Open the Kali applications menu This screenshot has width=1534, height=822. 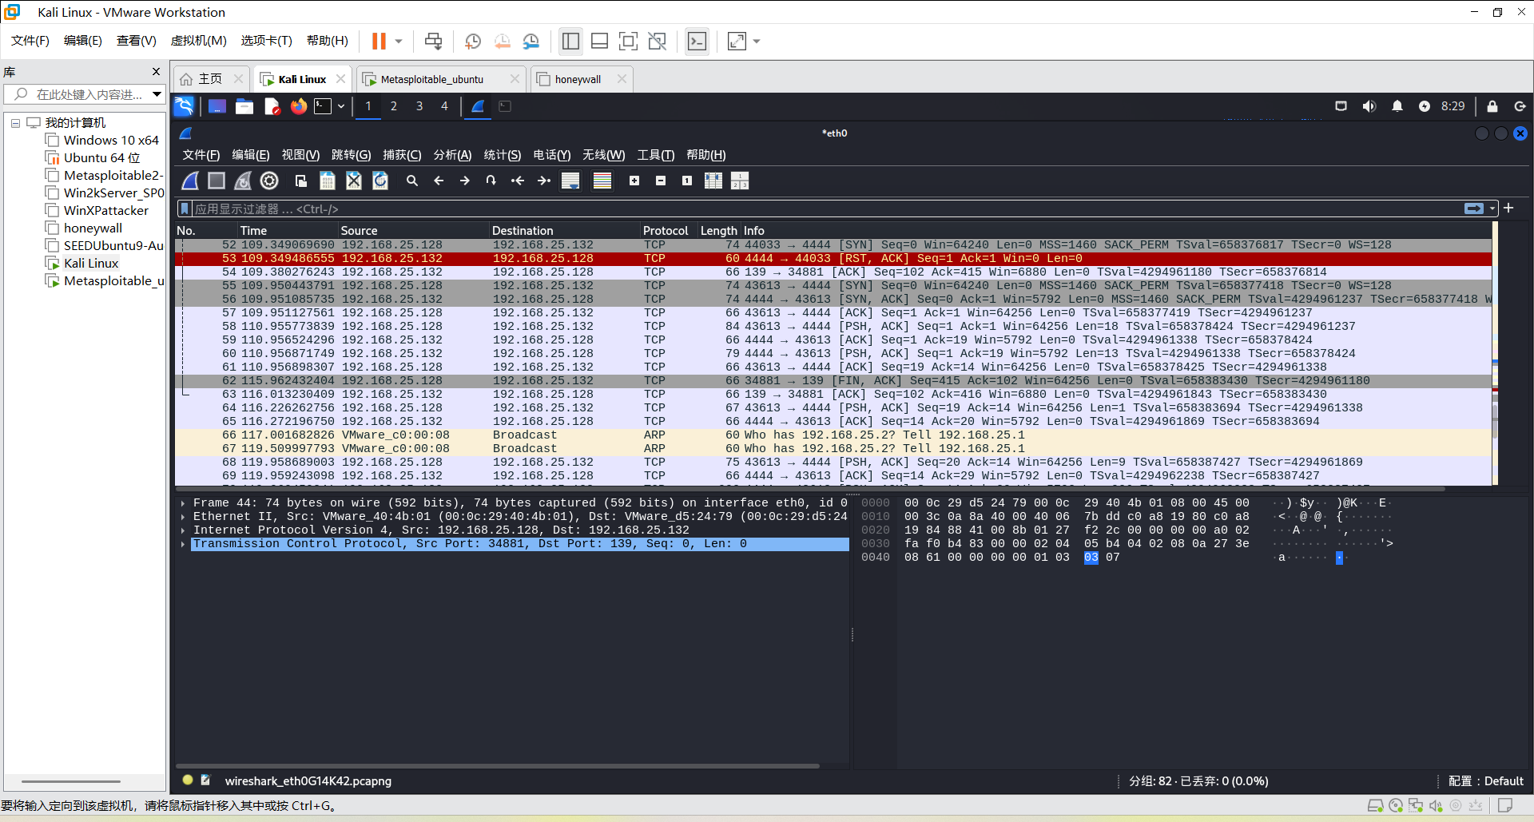[x=184, y=106]
